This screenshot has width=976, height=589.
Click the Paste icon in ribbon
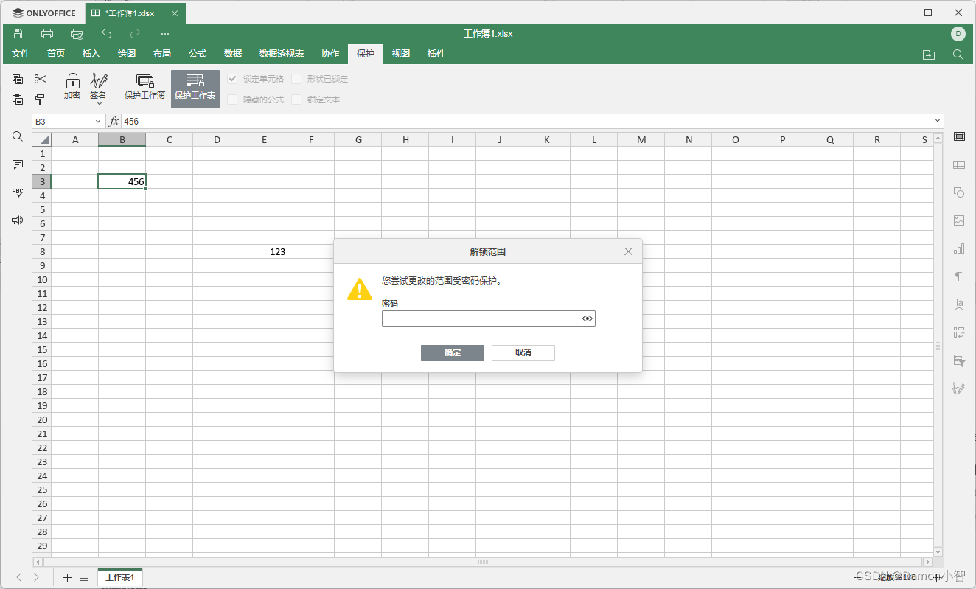point(18,99)
